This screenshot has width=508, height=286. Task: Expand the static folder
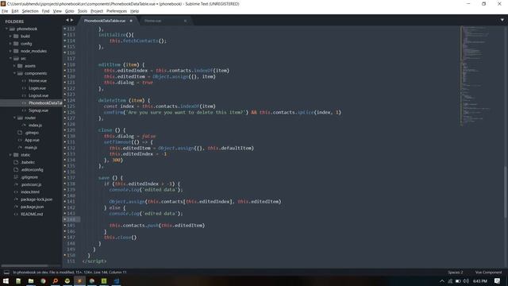(10, 155)
